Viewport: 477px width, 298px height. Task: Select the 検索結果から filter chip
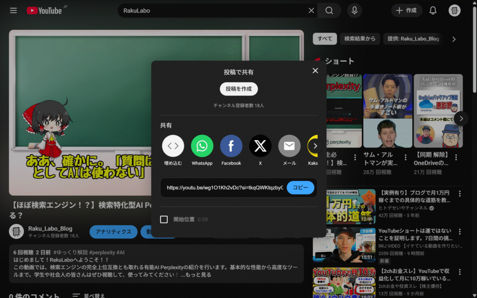[x=360, y=39]
